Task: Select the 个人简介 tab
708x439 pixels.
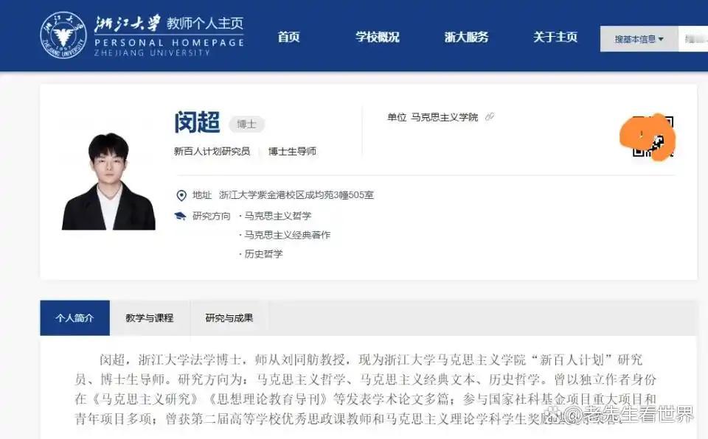Action: click(x=75, y=317)
